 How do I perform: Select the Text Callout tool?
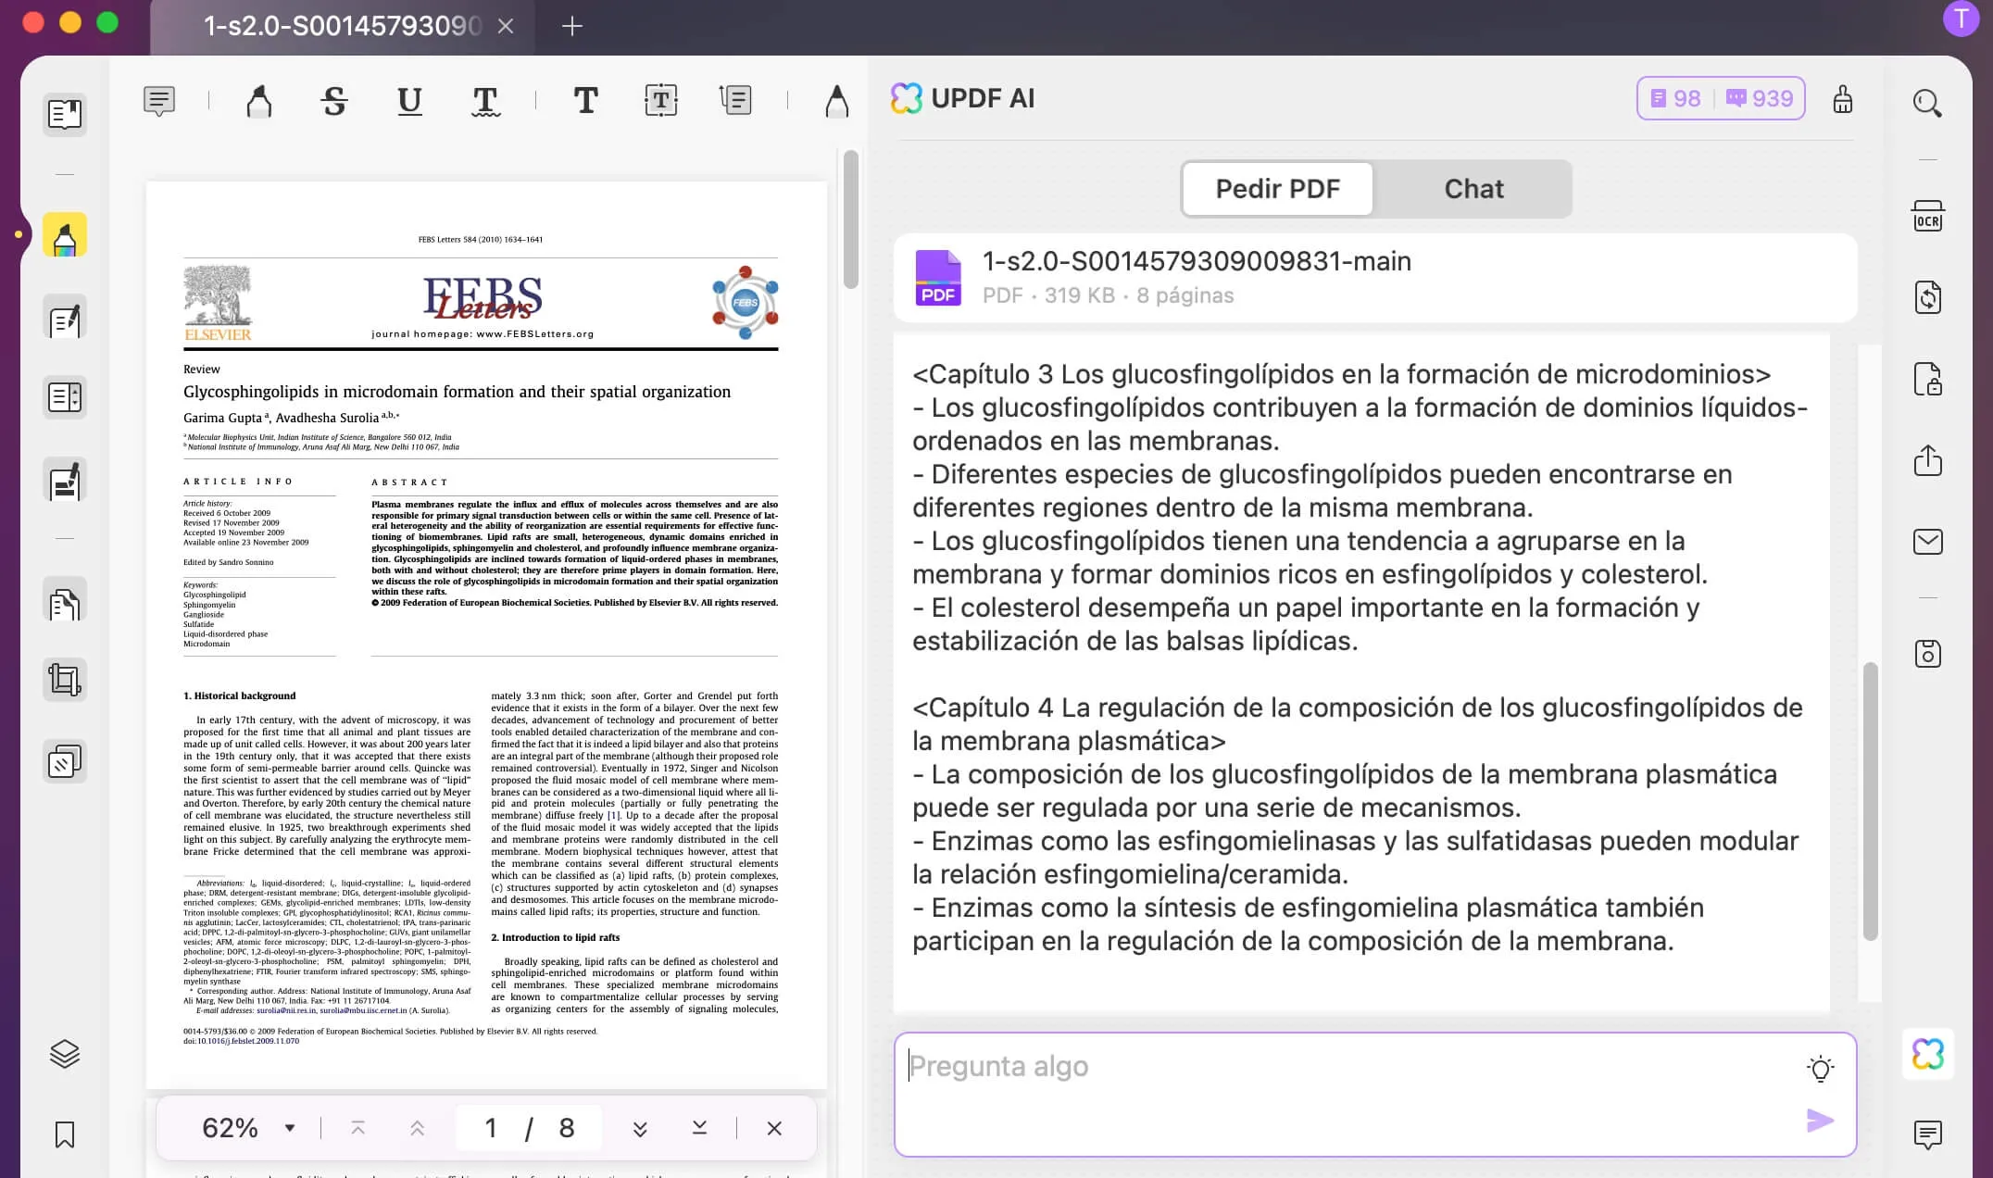pos(735,100)
